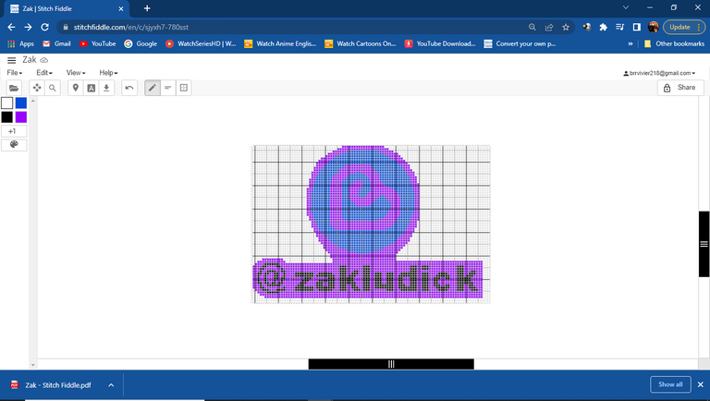This screenshot has width=710, height=401.
Task: Select the pencil draw tool
Action: (153, 88)
